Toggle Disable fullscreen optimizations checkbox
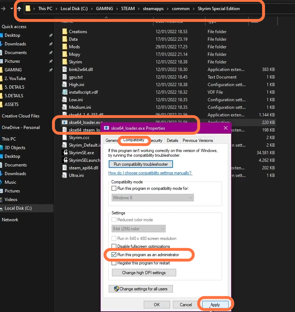295x312 pixels. click(114, 246)
